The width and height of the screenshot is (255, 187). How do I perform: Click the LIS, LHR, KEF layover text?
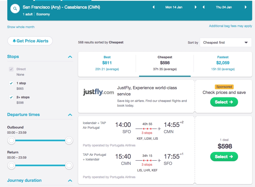(147, 170)
